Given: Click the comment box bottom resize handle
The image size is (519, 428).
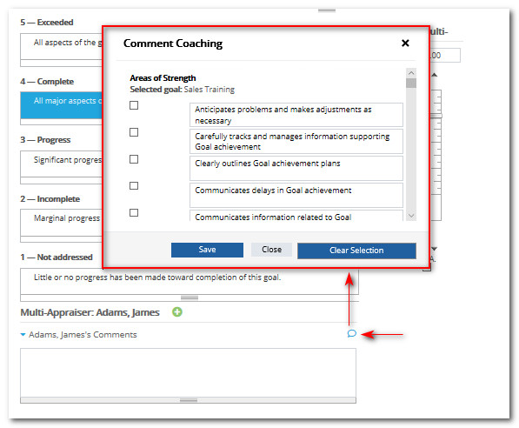Looking at the screenshot, I should (189, 400).
